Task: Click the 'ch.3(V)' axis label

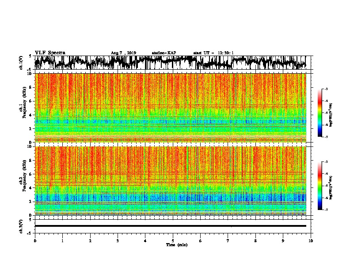Action: (21, 226)
